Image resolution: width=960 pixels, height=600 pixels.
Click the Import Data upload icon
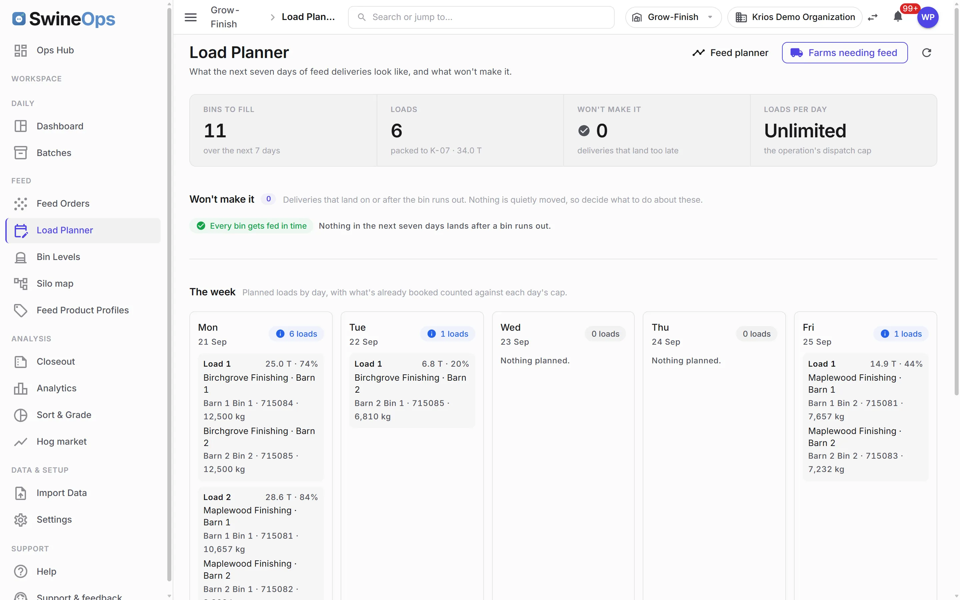(21, 493)
